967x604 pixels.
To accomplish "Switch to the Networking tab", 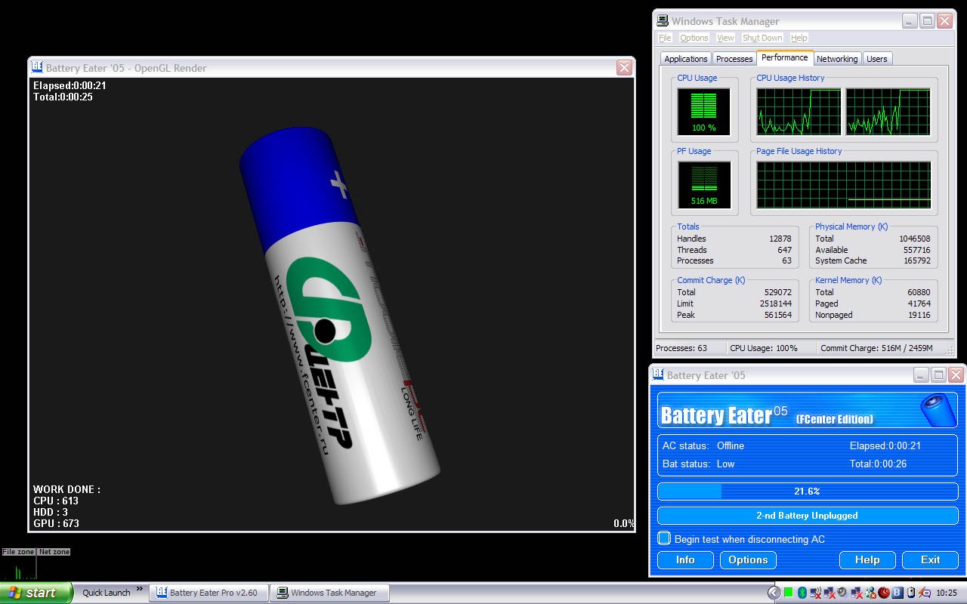I will pyautogui.click(x=837, y=59).
